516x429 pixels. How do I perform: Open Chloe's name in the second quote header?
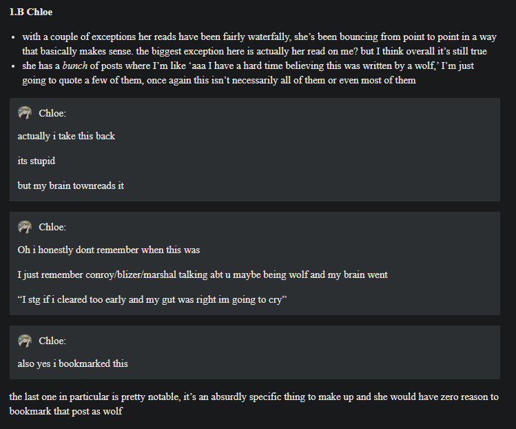[52, 227]
